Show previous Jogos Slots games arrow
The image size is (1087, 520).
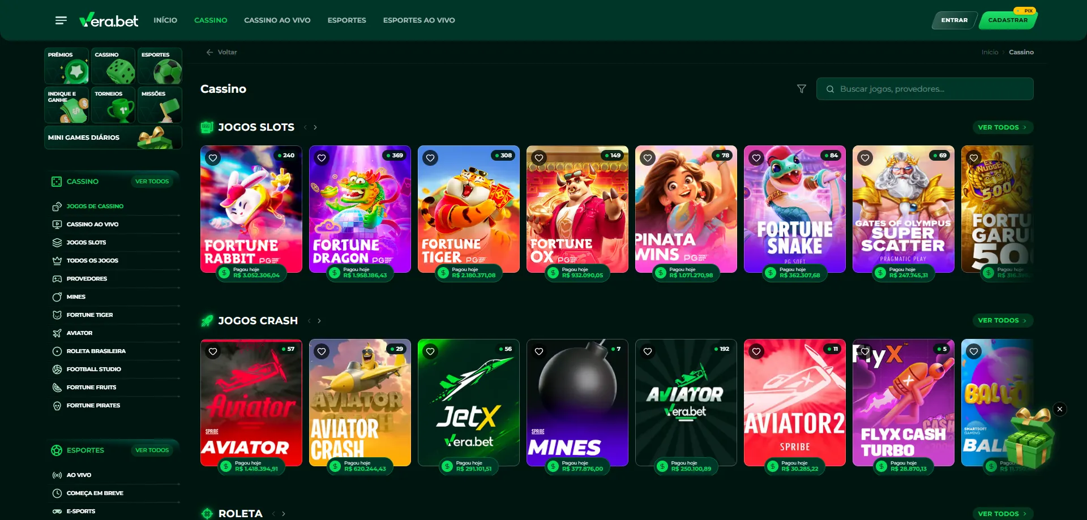[305, 127]
